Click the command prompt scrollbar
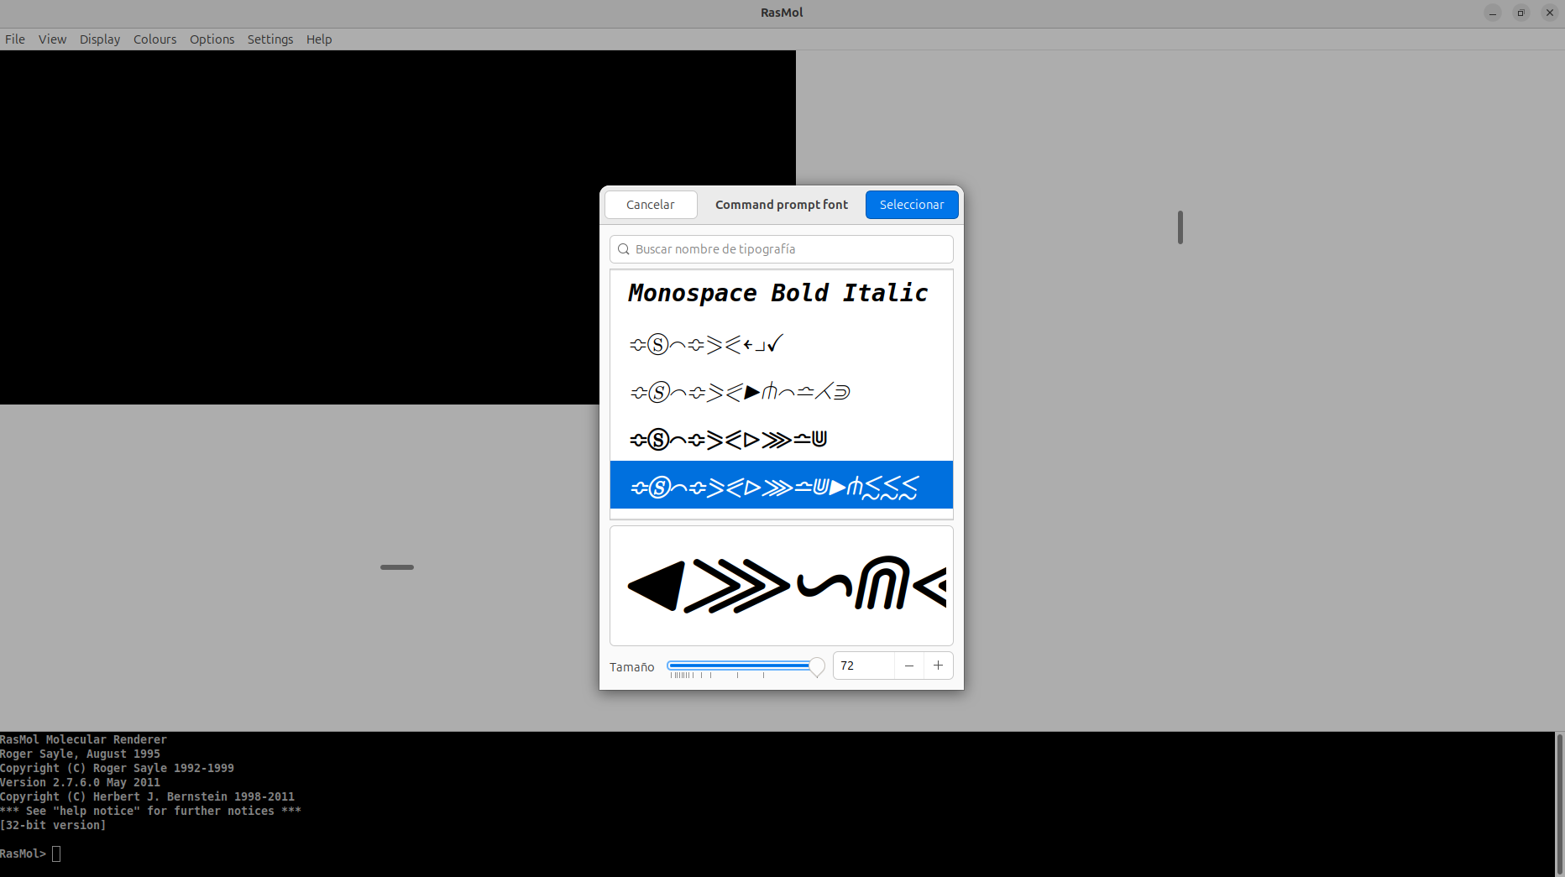 click(1559, 803)
